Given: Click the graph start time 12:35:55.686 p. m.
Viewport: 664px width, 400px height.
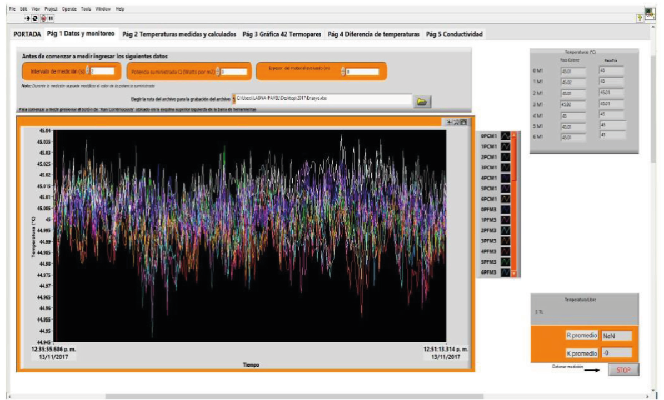Looking at the screenshot, I should [54, 350].
